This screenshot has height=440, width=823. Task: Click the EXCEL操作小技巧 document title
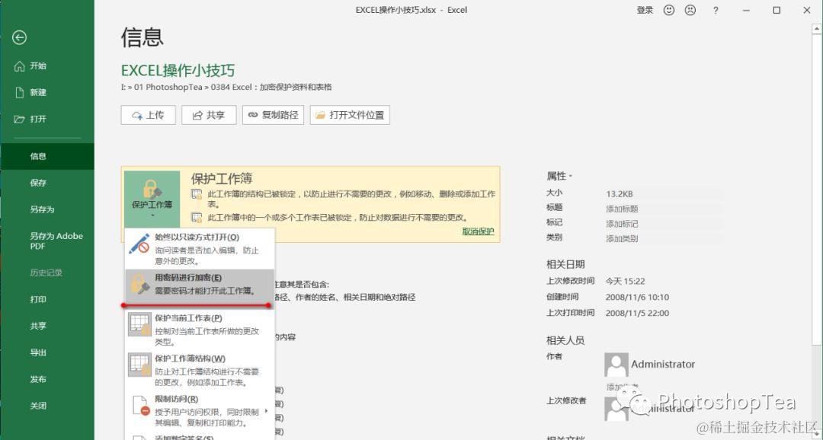click(x=178, y=70)
